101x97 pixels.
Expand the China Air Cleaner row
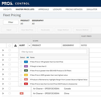pos(3,93)
